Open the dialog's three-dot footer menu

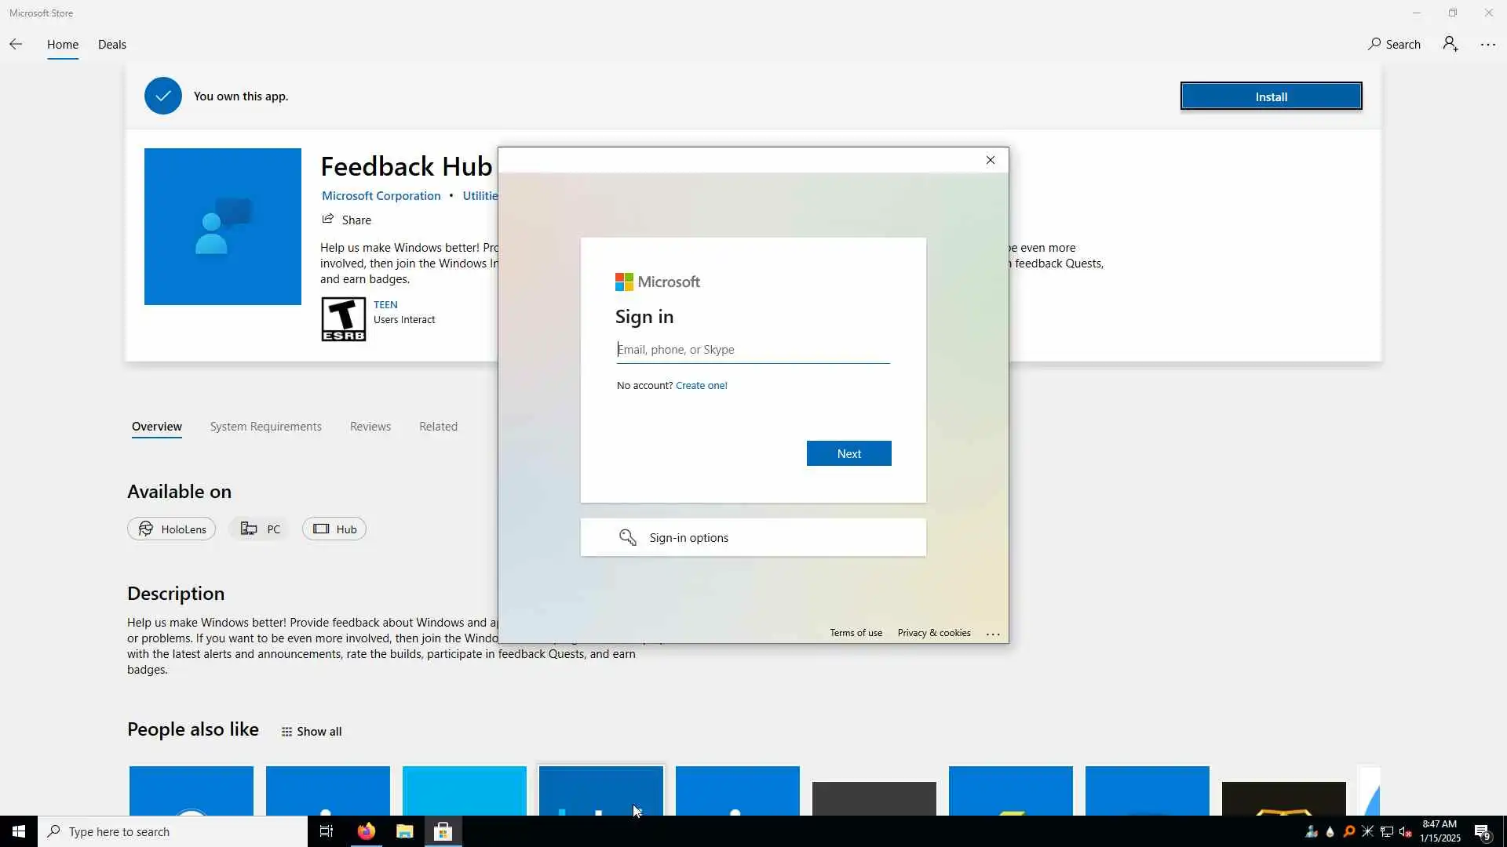click(992, 634)
